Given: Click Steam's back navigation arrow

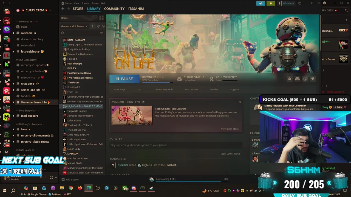Looking at the screenshot, I should pyautogui.click(x=63, y=9).
